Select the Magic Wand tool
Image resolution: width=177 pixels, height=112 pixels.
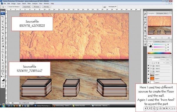[3, 24]
